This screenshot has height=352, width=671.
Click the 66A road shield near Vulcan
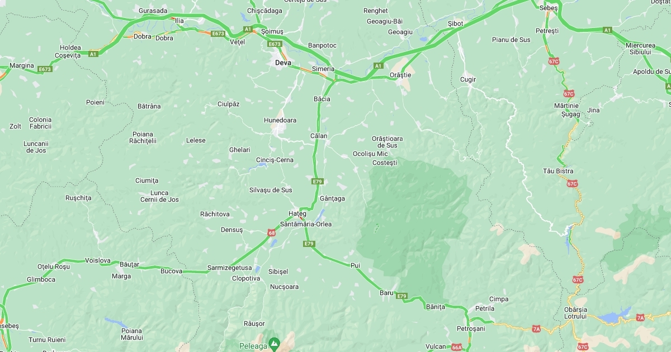pyautogui.click(x=457, y=347)
